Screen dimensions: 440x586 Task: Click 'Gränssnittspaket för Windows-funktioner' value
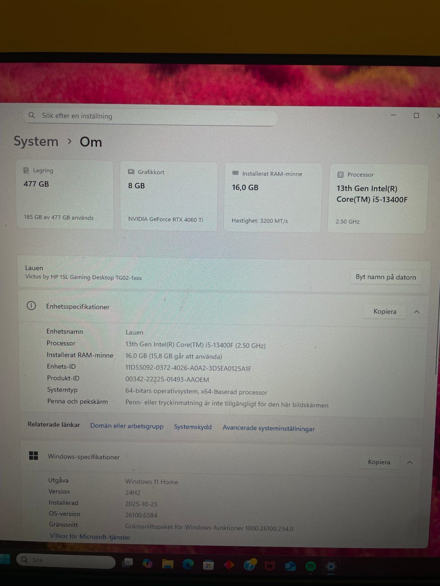point(209,527)
